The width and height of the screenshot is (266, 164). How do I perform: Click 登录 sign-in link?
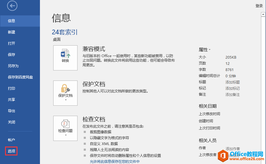pos(259,6)
